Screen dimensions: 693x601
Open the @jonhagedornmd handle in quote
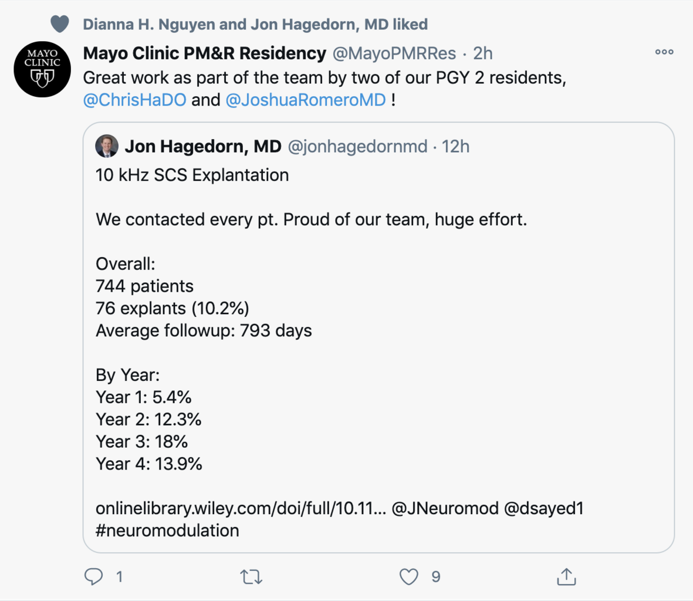click(x=357, y=147)
